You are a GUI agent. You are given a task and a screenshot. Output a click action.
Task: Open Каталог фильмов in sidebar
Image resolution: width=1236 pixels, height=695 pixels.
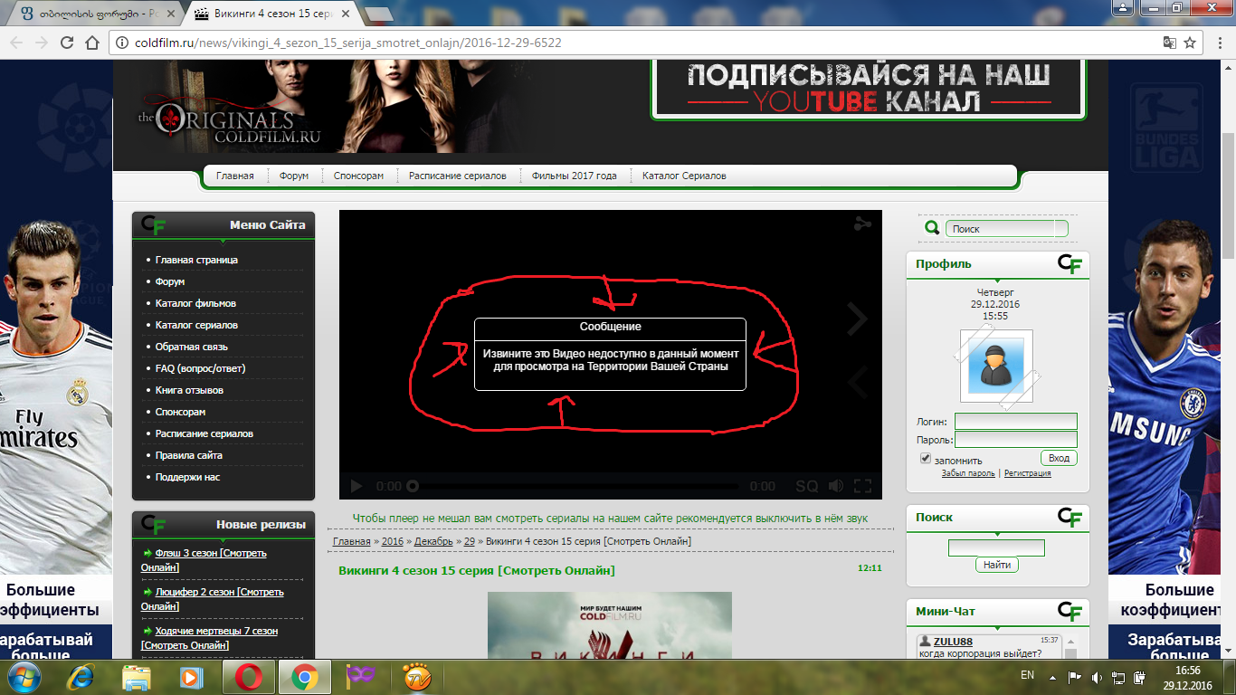(195, 303)
